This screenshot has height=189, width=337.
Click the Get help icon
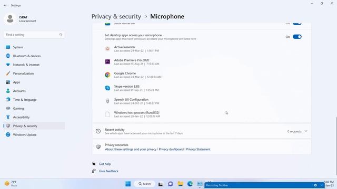click(x=94, y=164)
